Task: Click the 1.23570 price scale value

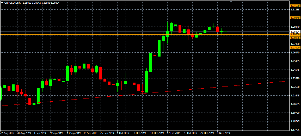Action: [x=295, y=78]
